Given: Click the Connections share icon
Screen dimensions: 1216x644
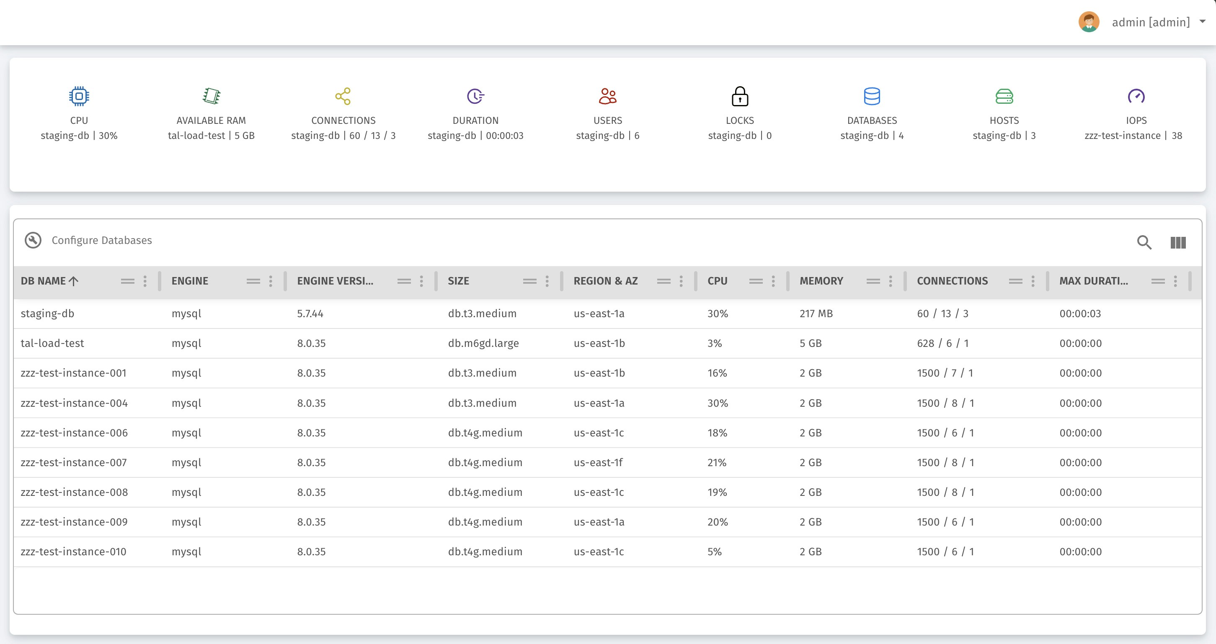Looking at the screenshot, I should click(343, 96).
